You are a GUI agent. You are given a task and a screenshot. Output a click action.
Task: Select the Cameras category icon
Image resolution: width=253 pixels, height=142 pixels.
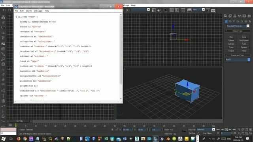pyautogui.click(x=238, y=21)
